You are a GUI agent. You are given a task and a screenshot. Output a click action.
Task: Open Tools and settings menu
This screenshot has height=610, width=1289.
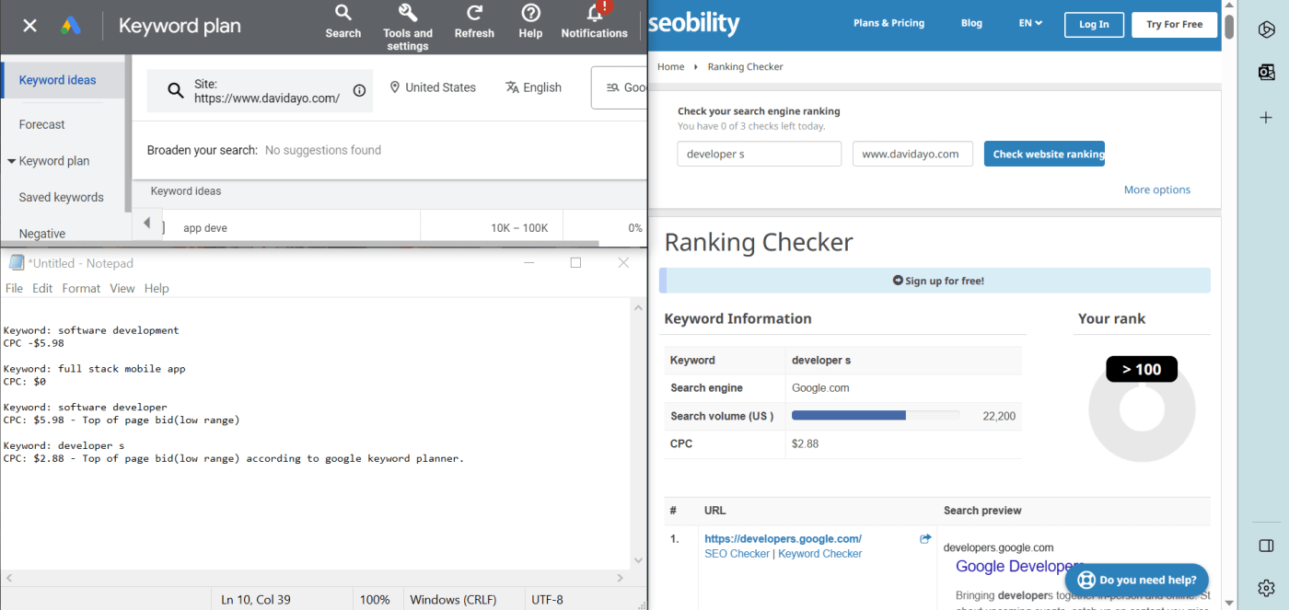point(408,27)
